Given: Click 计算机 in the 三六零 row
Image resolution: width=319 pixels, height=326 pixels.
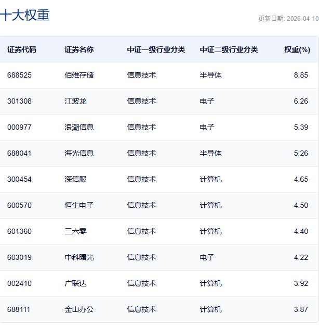Looking at the screenshot, I should click(210, 231).
